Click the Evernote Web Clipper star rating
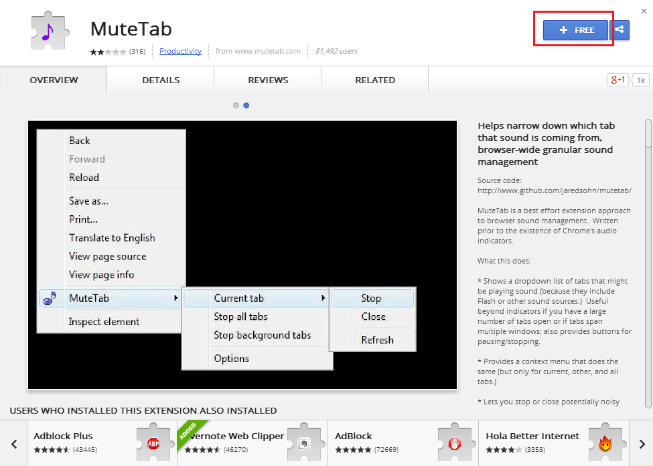Viewport: 653px width, 466px height. pos(202,450)
